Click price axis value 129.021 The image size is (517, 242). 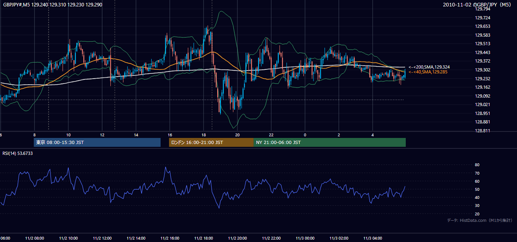point(482,104)
